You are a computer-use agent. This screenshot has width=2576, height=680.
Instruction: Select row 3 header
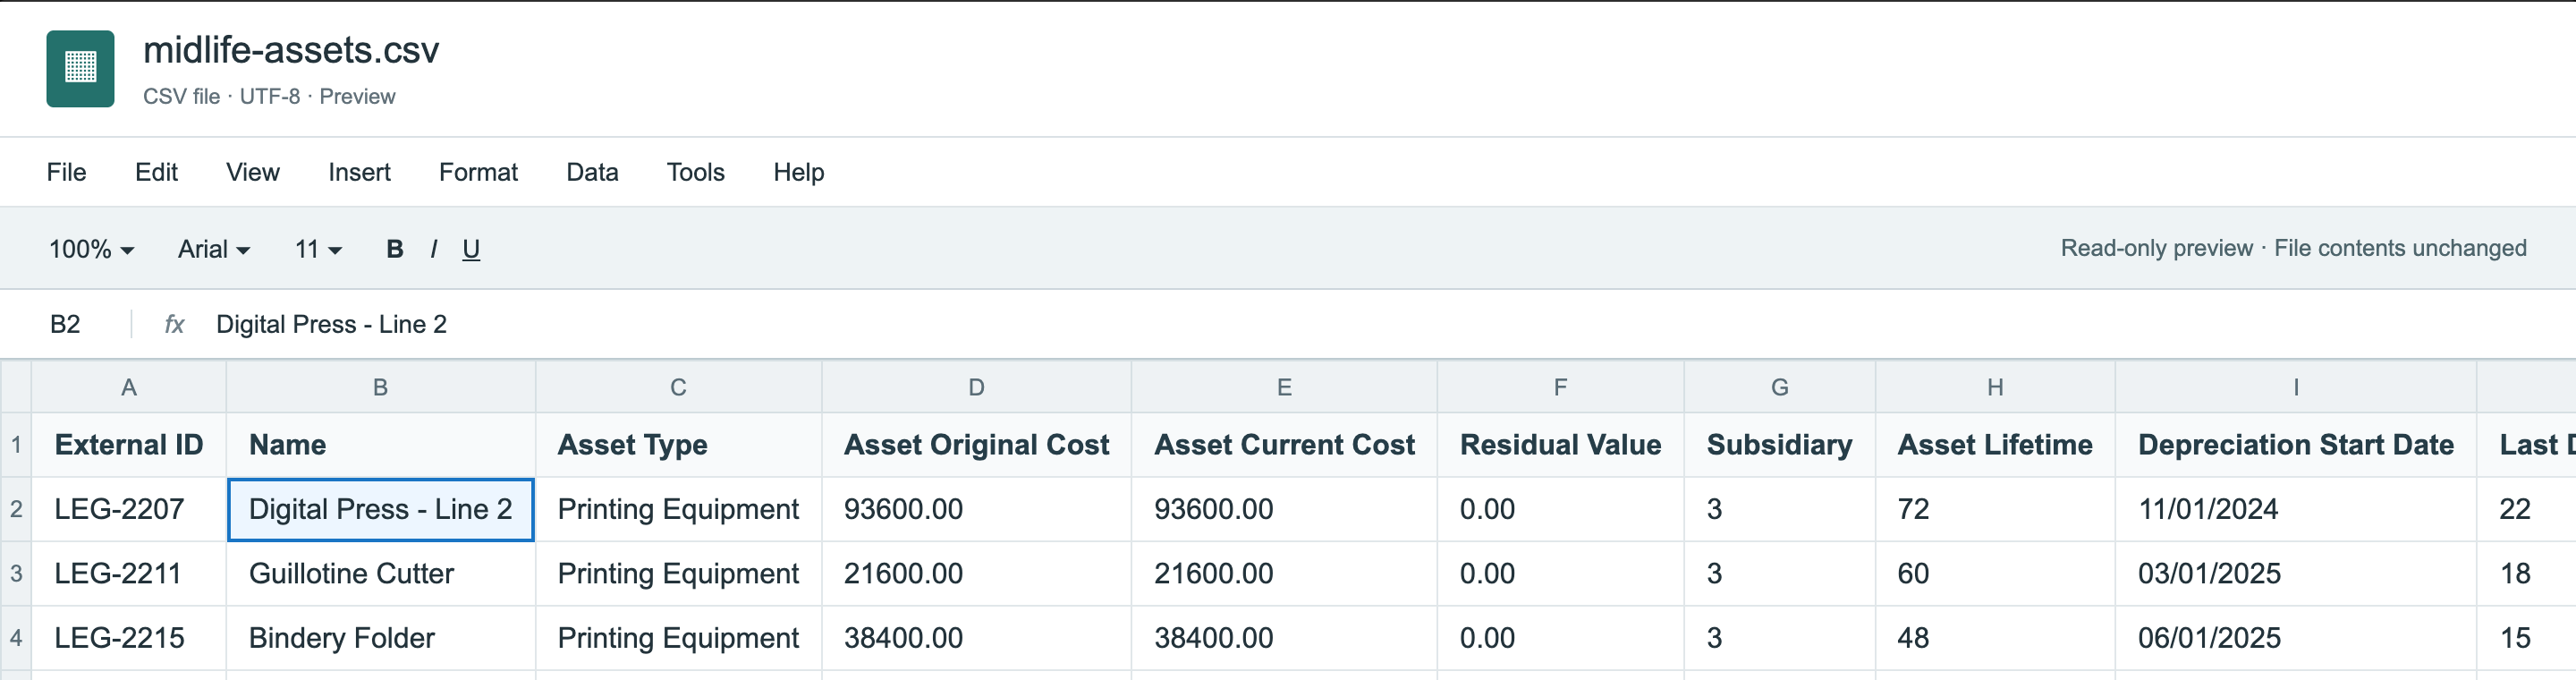coord(16,574)
